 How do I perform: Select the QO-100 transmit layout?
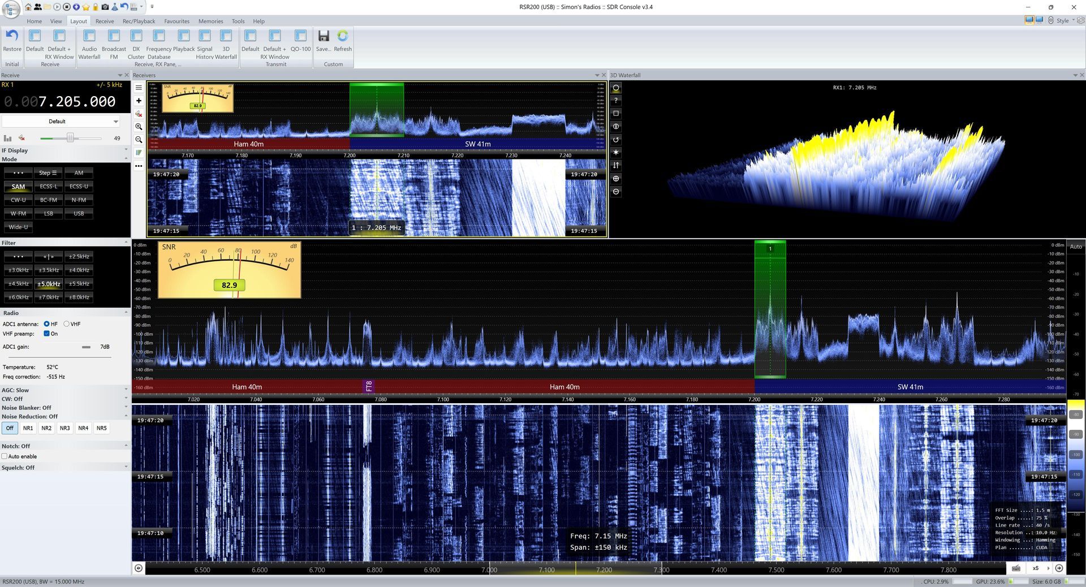point(300,36)
